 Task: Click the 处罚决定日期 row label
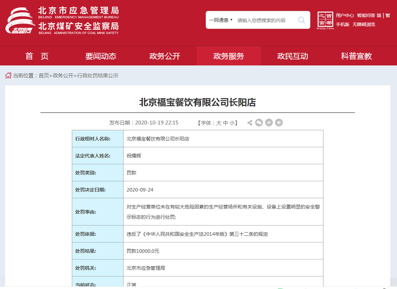point(90,189)
